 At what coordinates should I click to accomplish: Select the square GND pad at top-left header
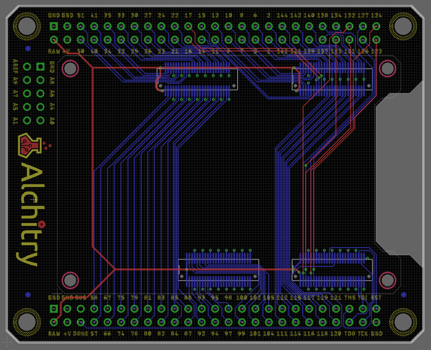pyautogui.click(x=53, y=26)
